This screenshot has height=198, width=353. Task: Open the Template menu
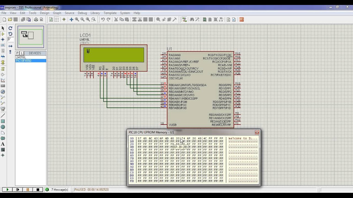pyautogui.click(x=110, y=13)
